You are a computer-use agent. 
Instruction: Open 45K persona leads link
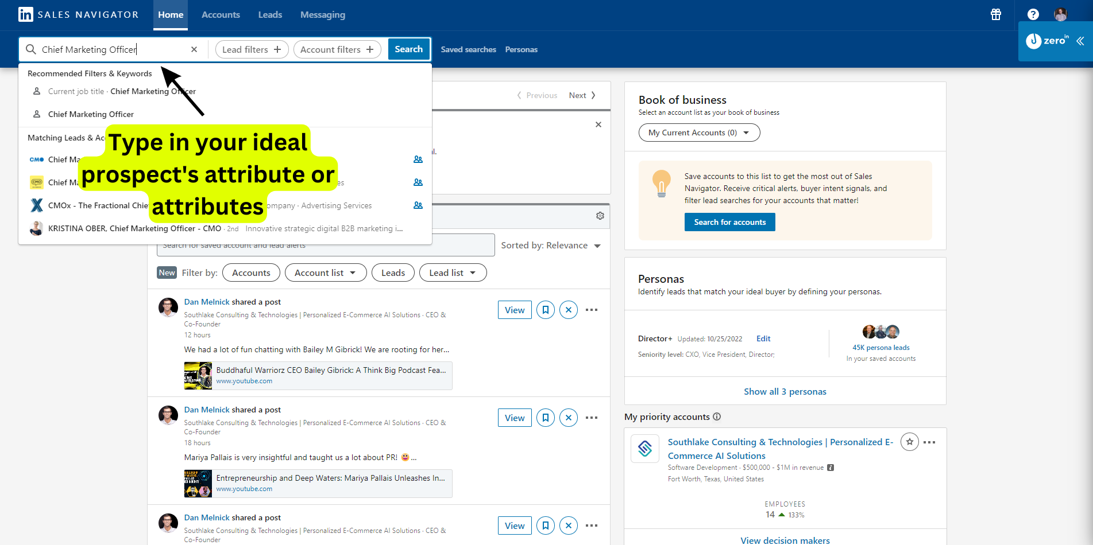click(x=881, y=348)
